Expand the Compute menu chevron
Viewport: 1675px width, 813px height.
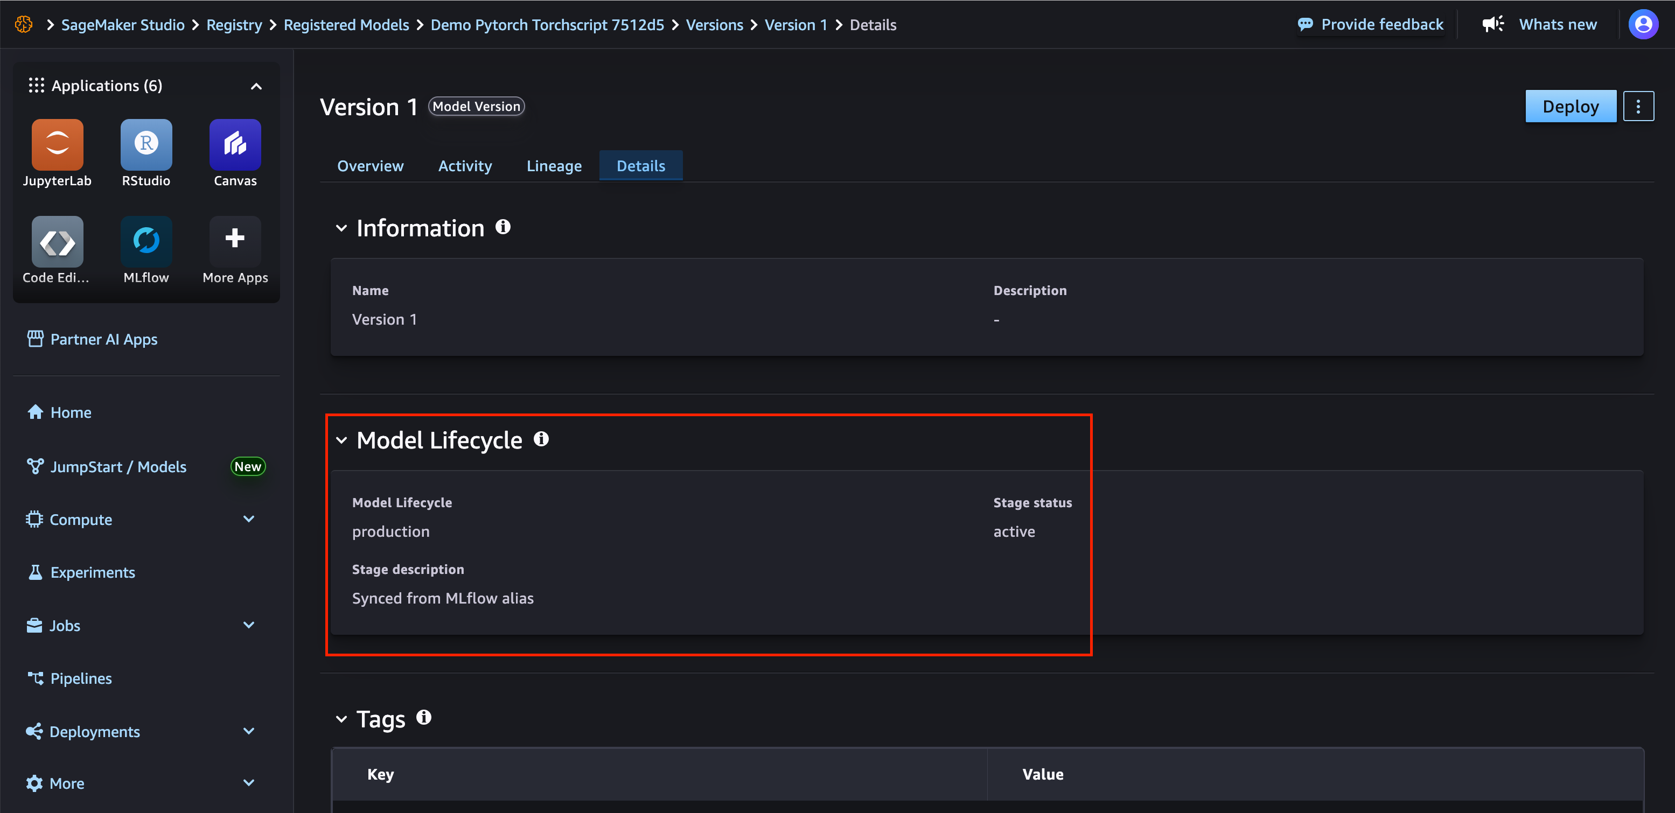[248, 518]
